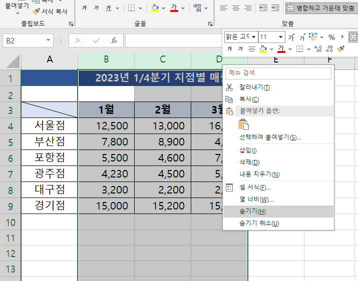Screen dimensions: 358x281
Task: Center align using mini toolbar icon
Action: [x=252, y=49]
